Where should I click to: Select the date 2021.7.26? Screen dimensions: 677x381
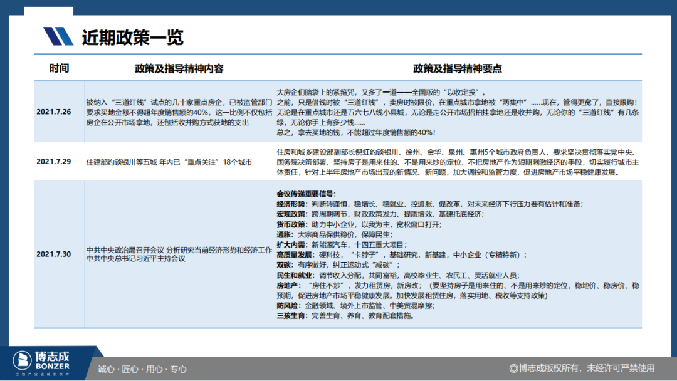coord(54,112)
